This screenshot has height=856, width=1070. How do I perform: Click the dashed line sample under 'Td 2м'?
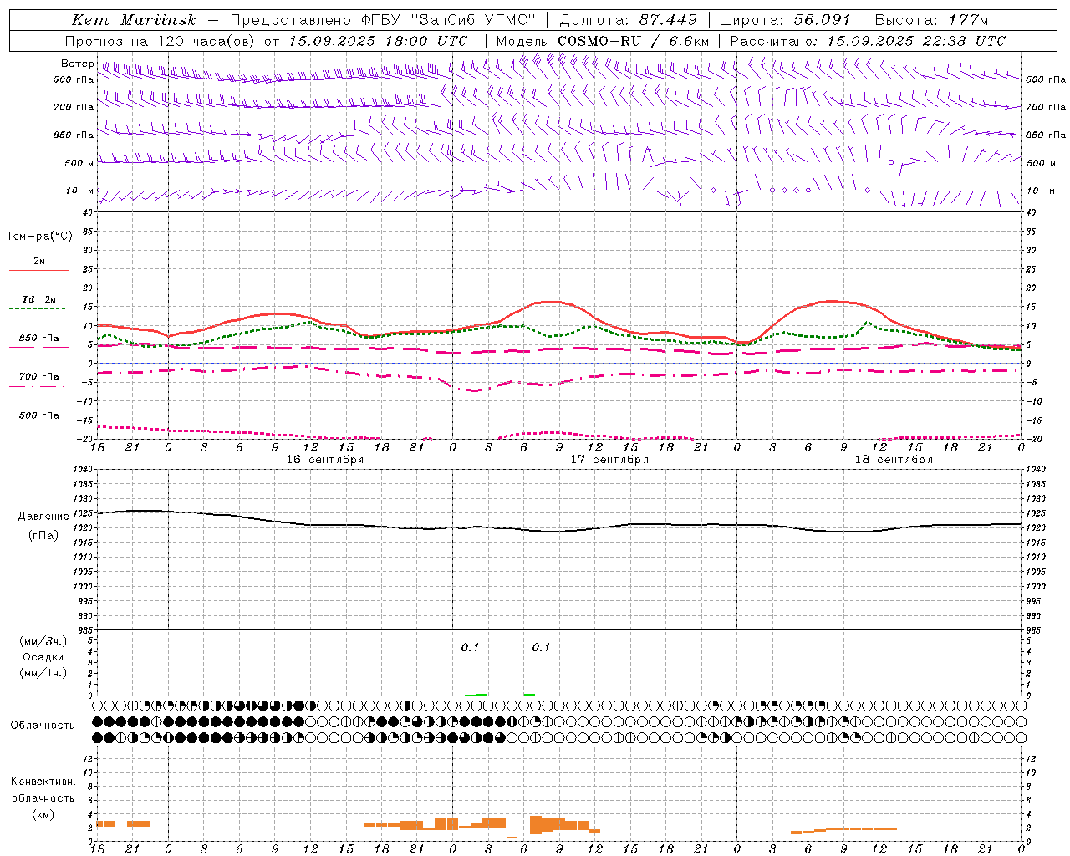tap(38, 309)
